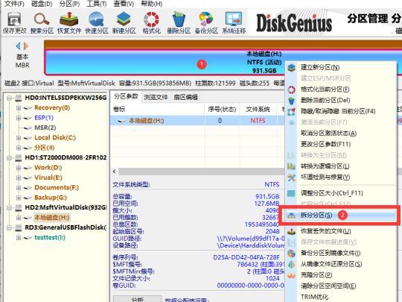402x302 pixels.
Task: Choose 拆分分区(S) from the context menu
Action: coord(316,216)
